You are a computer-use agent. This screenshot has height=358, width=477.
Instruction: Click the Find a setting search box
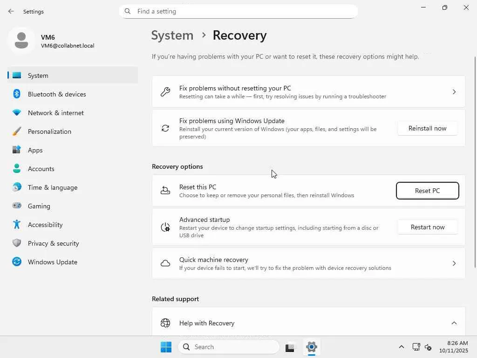point(238,11)
